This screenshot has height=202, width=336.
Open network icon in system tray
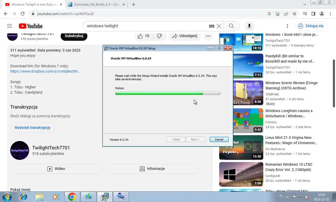click(301, 197)
